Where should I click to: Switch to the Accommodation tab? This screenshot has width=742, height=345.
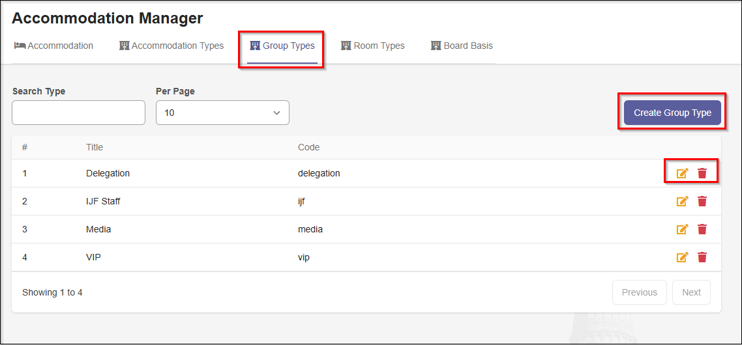53,46
